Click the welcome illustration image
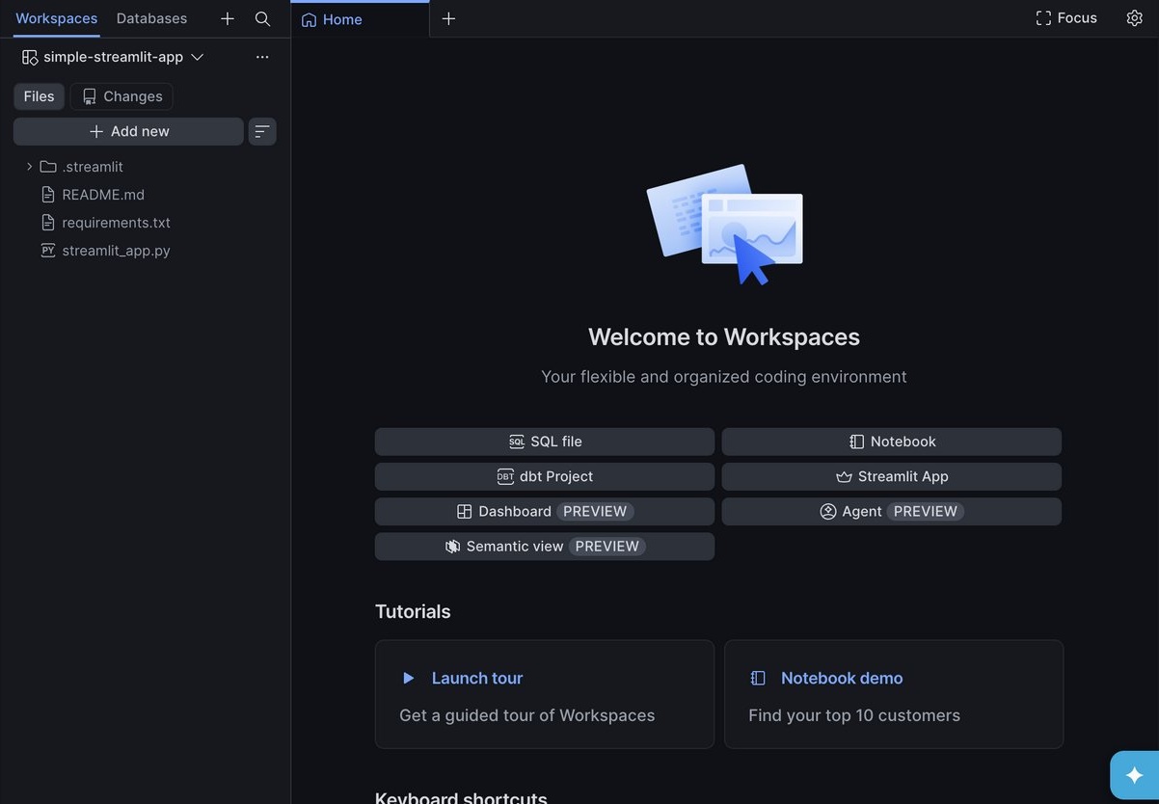This screenshot has height=804, width=1159. click(x=724, y=224)
